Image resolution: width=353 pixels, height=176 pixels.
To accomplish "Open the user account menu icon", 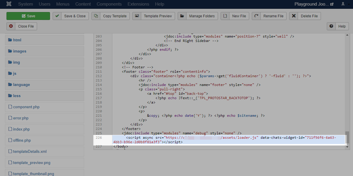I will pos(344,4).
